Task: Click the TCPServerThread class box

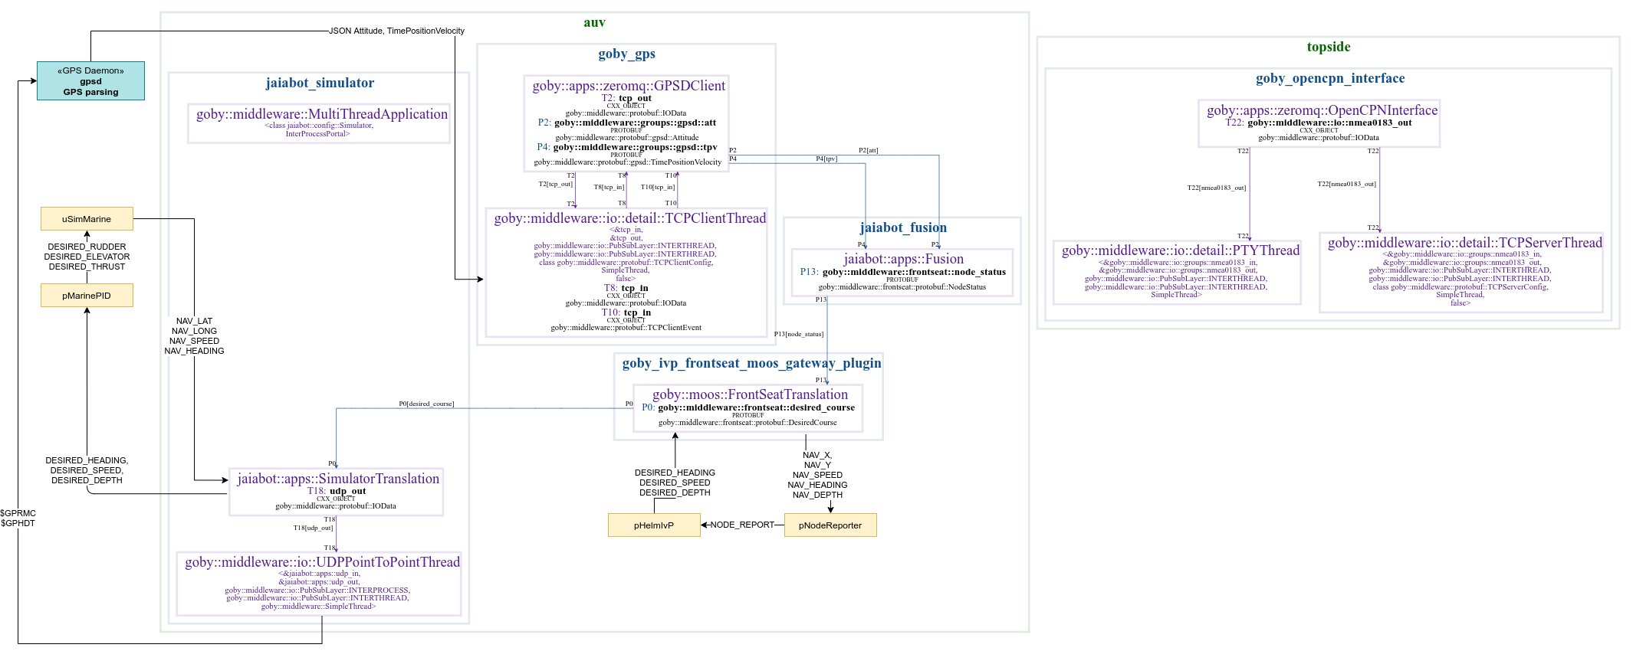Action: (1460, 273)
